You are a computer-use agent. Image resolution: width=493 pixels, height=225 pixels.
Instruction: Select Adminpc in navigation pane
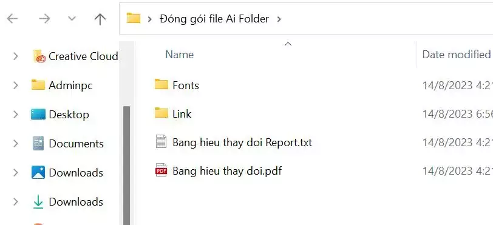70,86
